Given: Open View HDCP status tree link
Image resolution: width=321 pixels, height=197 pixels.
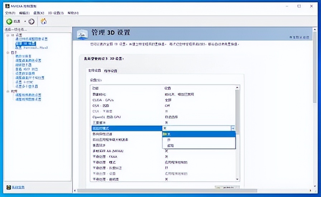Looking at the screenshot, I should point(27,69).
